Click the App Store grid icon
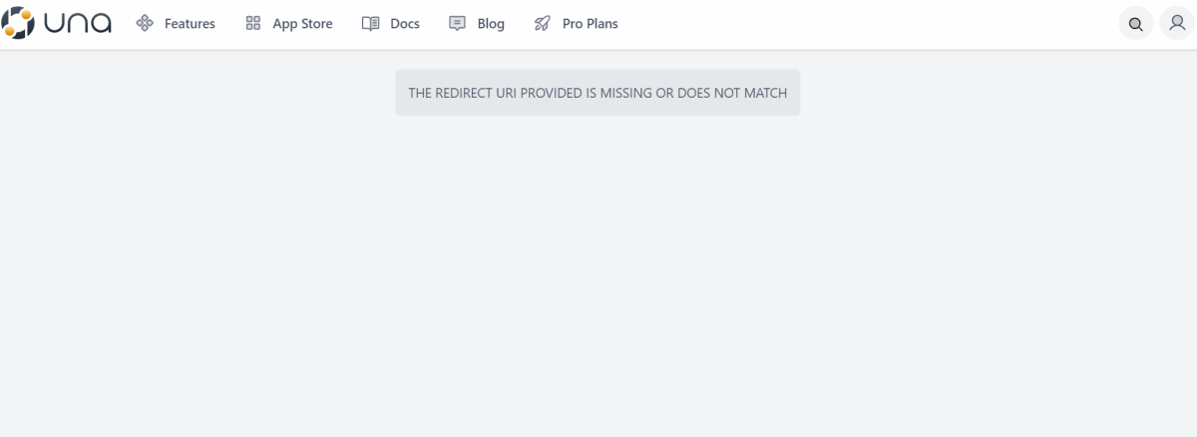Screen dimensions: 1197x437 pos(253,24)
